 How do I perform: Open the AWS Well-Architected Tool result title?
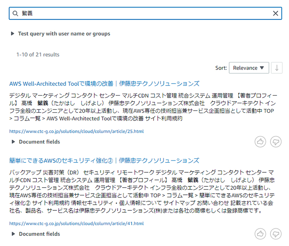(104, 84)
